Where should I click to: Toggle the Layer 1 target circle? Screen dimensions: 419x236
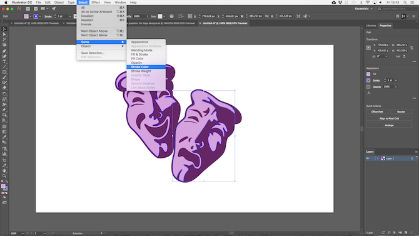click(x=411, y=158)
